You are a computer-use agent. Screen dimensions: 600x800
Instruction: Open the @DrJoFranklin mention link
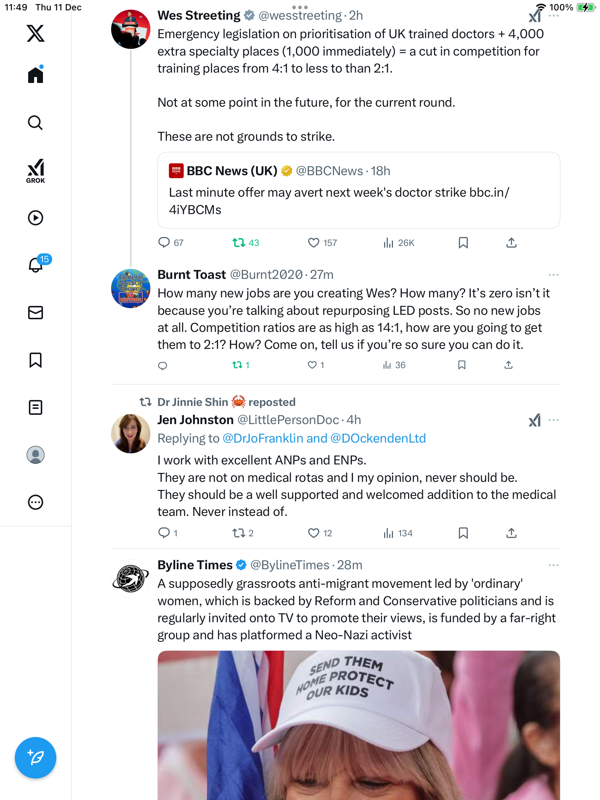pos(263,439)
